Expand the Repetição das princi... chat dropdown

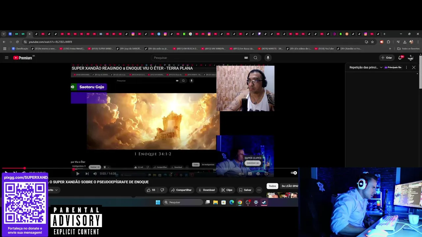tap(366, 67)
